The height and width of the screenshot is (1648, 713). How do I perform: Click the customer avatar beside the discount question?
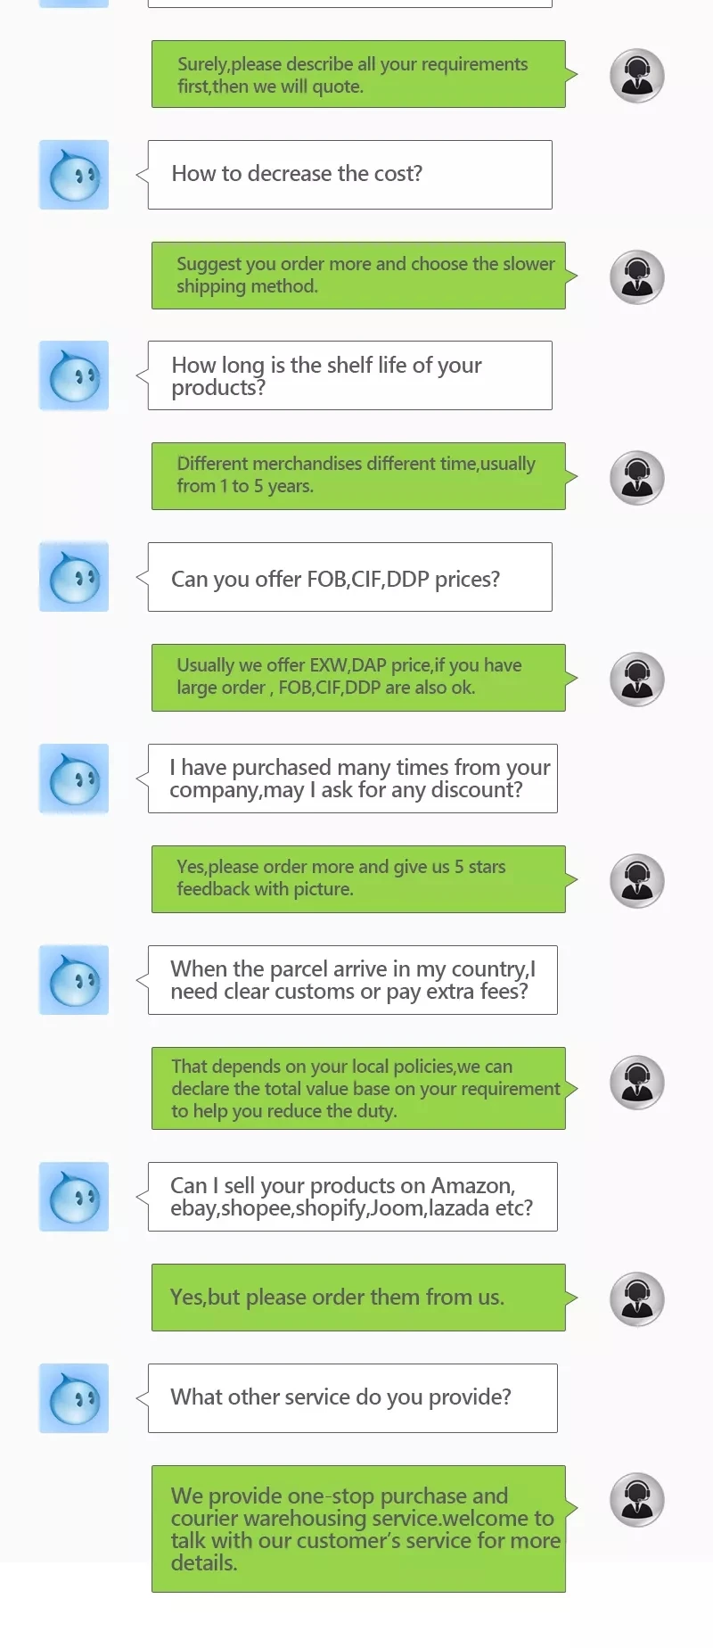click(74, 779)
